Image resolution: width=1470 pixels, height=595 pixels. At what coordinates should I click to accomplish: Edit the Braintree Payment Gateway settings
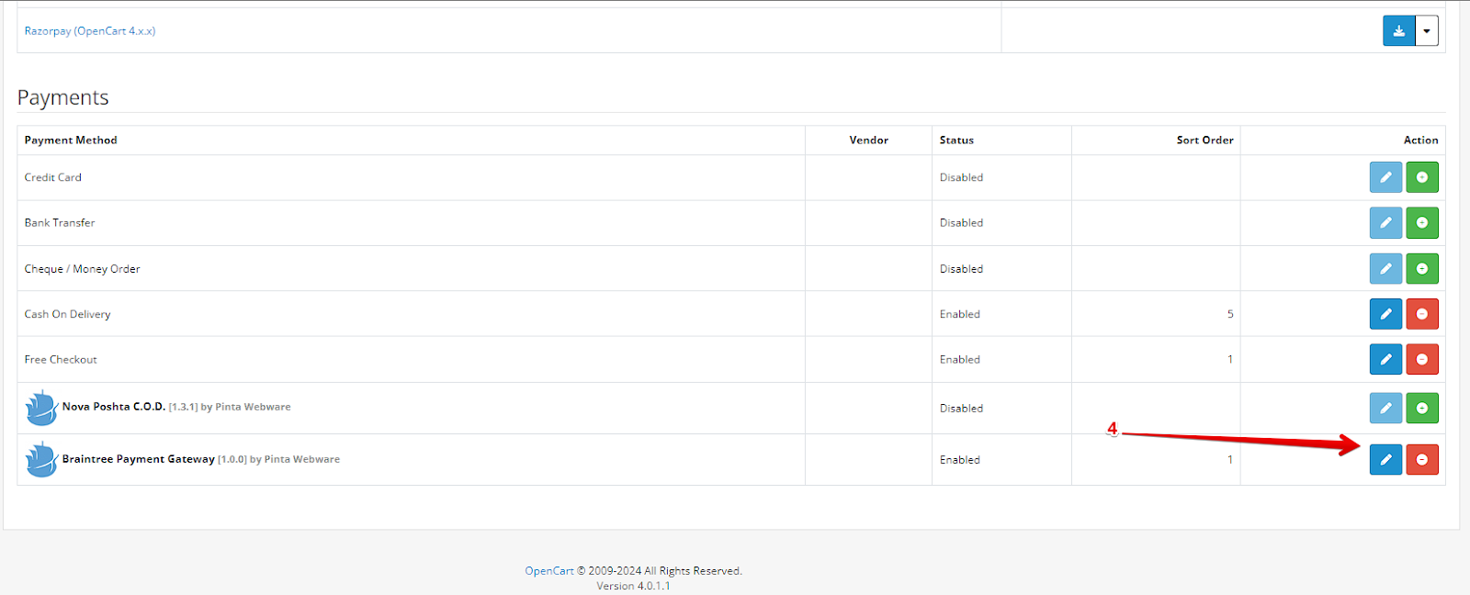point(1385,459)
